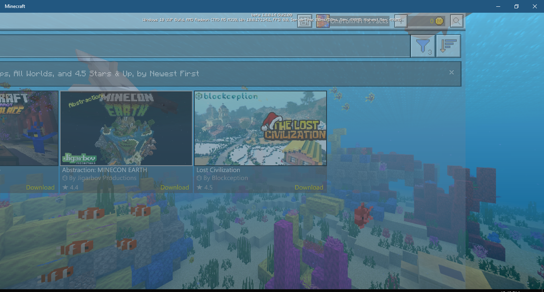Download Lost Civilization world
Viewport: 544px width, 292px height.
point(309,188)
